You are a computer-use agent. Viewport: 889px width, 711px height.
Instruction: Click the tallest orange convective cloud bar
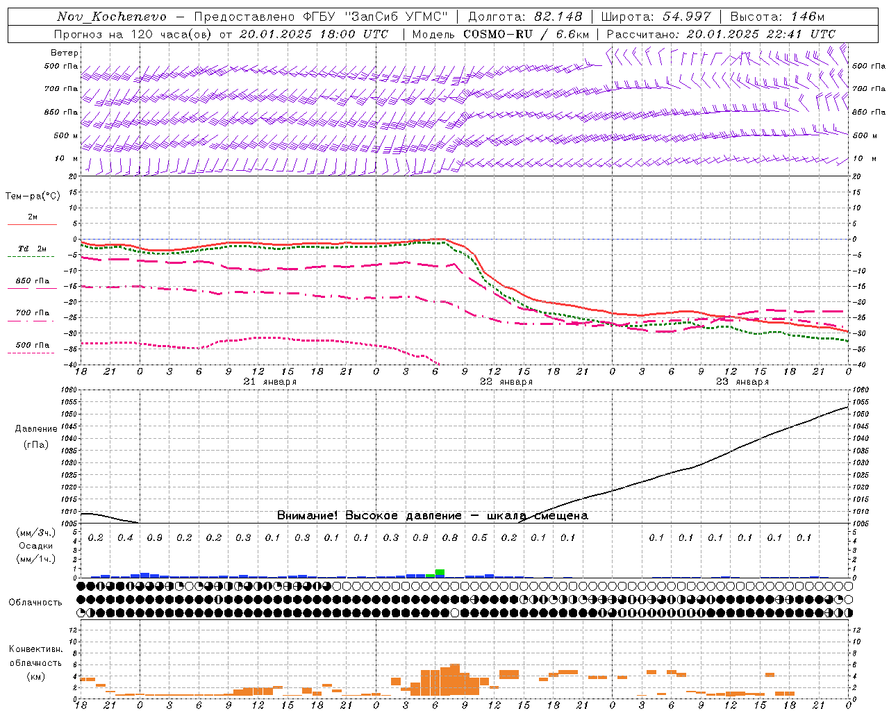[455, 680]
